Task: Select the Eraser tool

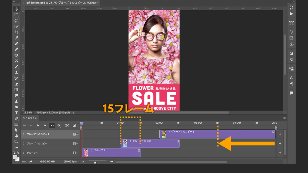Action: 16,84
